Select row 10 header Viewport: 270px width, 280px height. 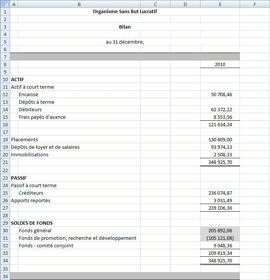[x=5, y=79]
